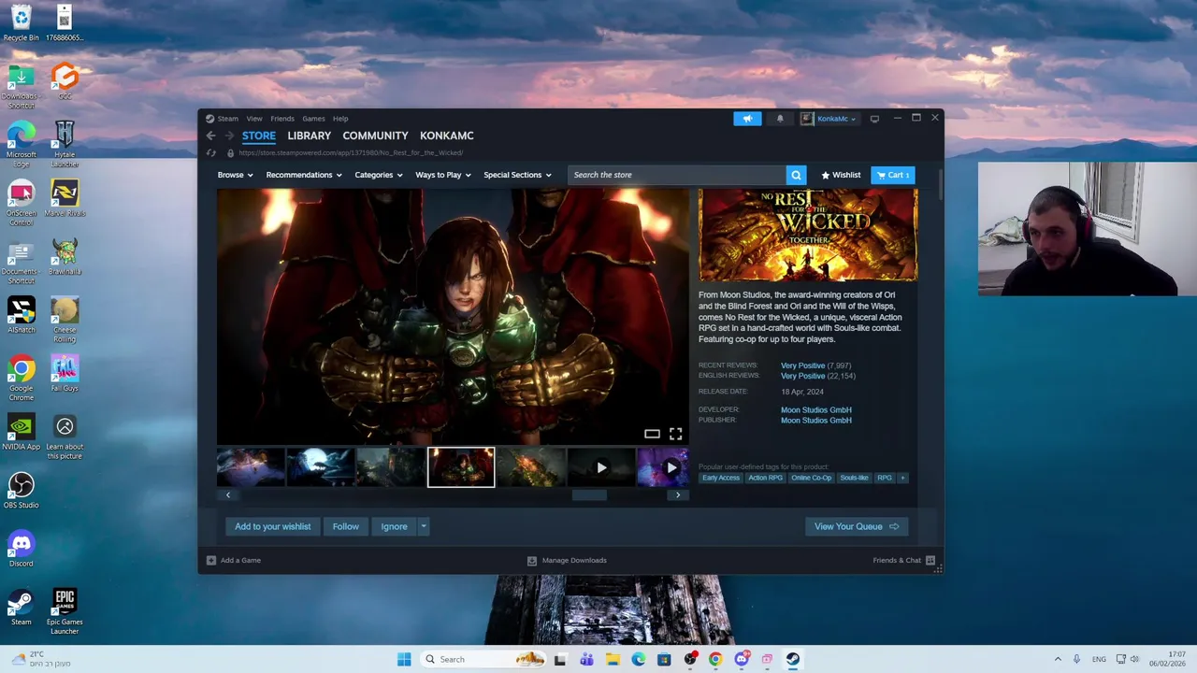
Task: Select the Epic Games Launcher desktop icon
Action: click(x=65, y=612)
